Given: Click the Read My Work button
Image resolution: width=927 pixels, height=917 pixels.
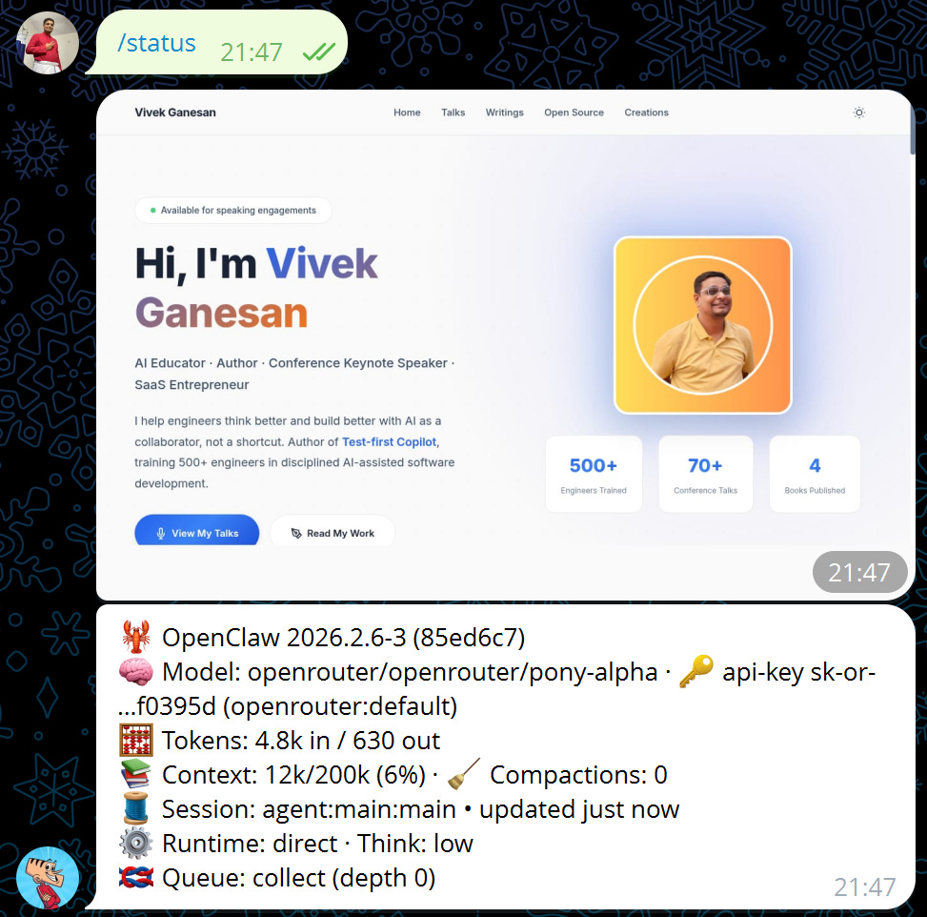Looking at the screenshot, I should [333, 531].
